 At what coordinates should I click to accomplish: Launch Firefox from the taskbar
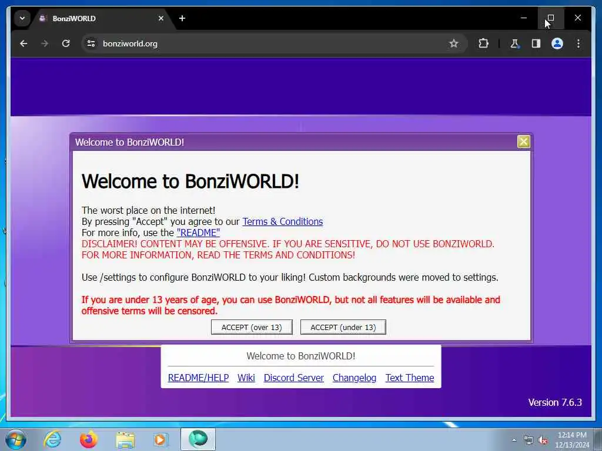click(88, 439)
